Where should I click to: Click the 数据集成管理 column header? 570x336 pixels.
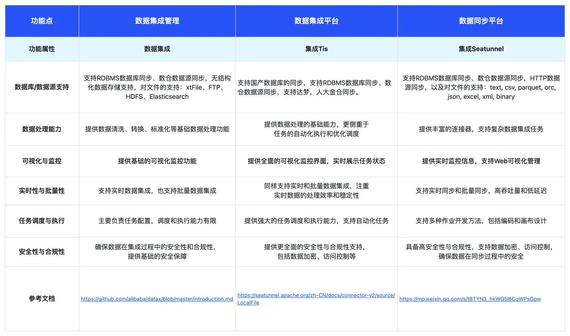157,21
